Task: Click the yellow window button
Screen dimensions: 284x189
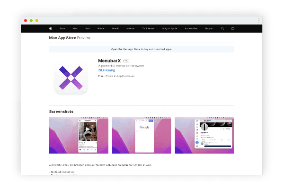Action: pos(37,20)
